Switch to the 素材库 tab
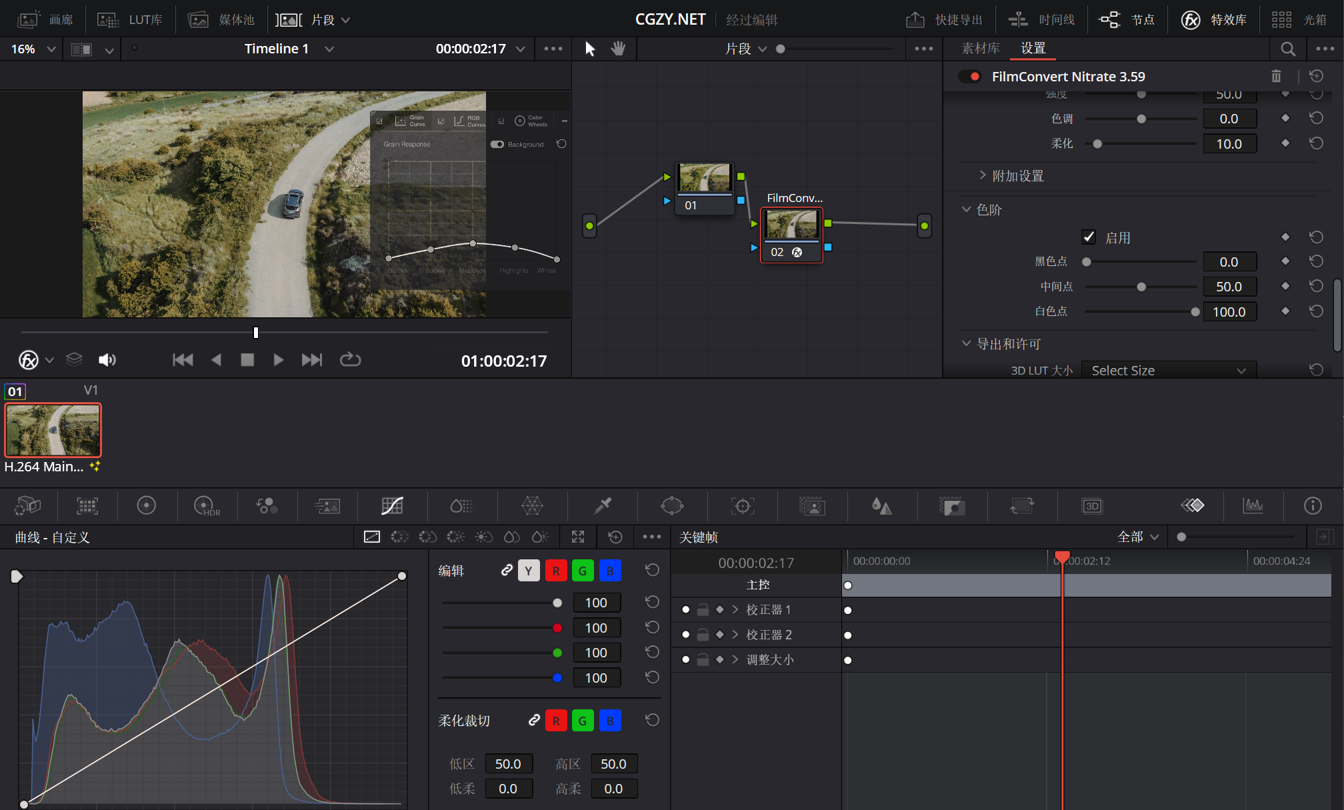 (x=980, y=48)
